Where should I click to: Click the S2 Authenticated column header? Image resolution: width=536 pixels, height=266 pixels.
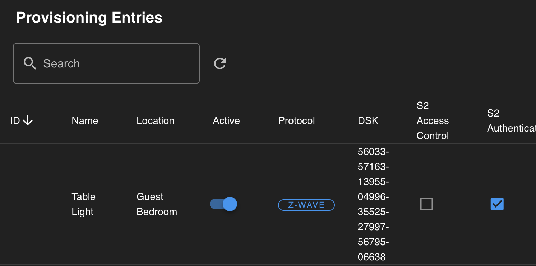coord(511,121)
